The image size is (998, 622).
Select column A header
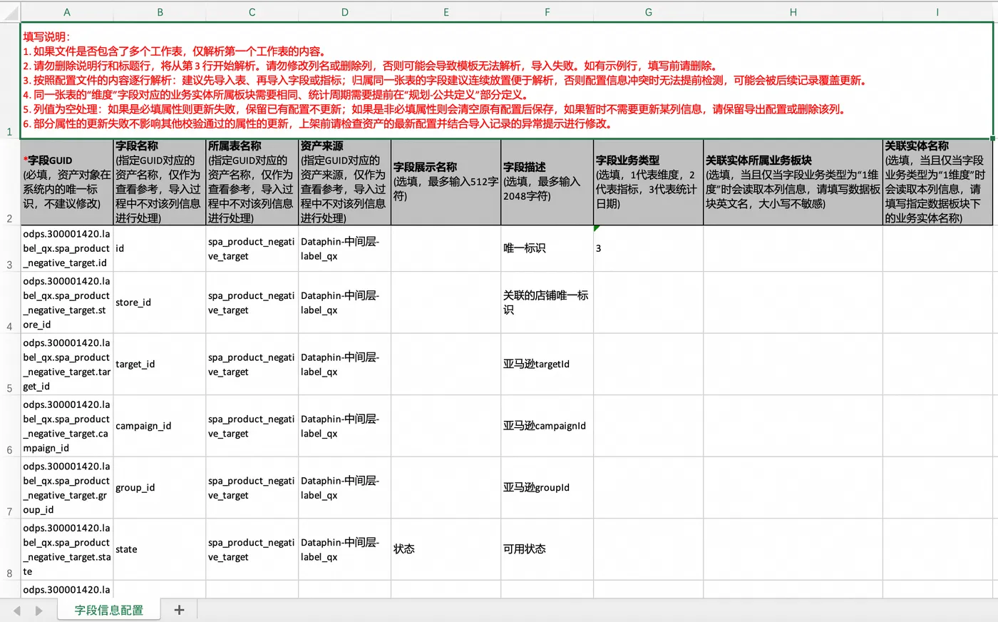tap(67, 12)
